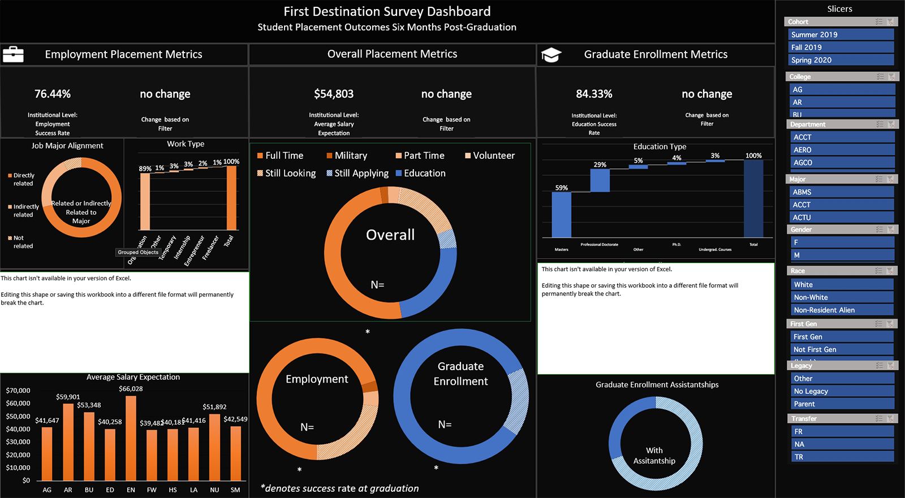Click the graduation cap icon
The height and width of the screenshot is (498, 905).
coord(551,55)
